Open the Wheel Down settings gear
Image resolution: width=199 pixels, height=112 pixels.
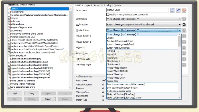tap(184, 53)
